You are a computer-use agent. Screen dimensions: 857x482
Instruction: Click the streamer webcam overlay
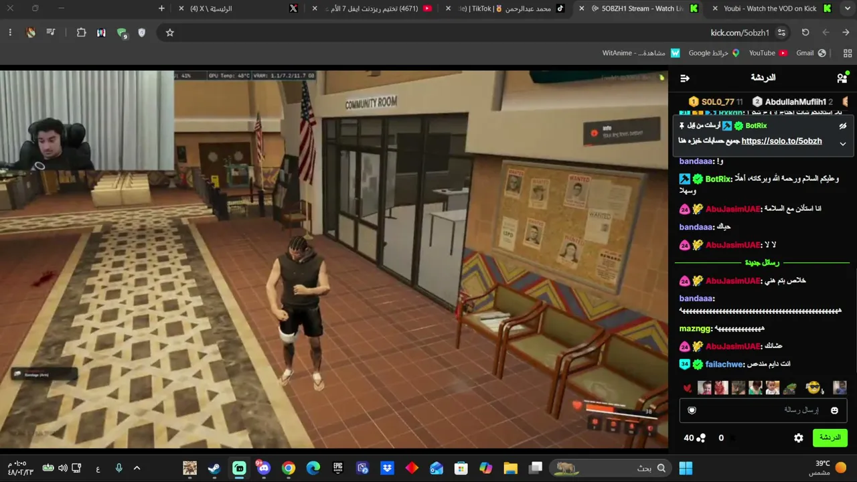pyautogui.click(x=87, y=120)
